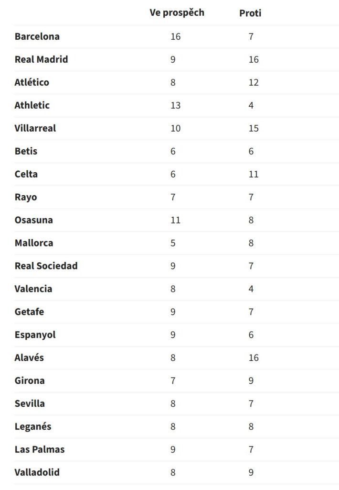Click the Valencia team name
Screen dimensions: 339x490
click(33, 289)
